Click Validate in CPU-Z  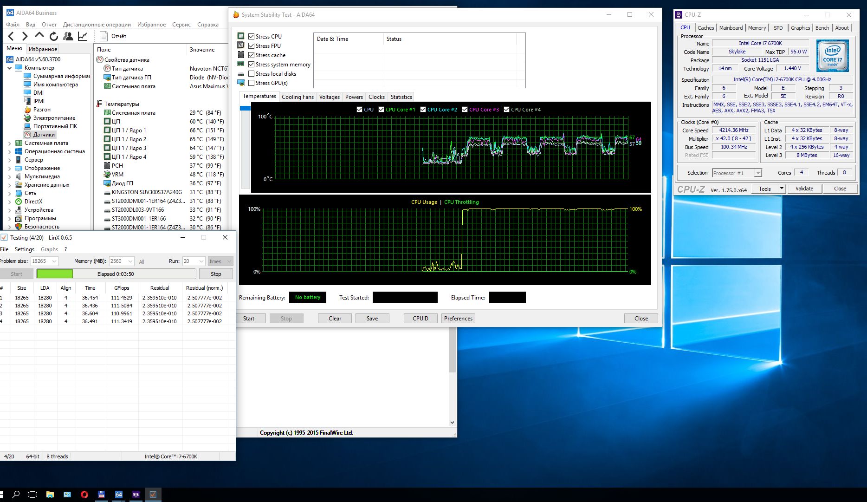(804, 189)
